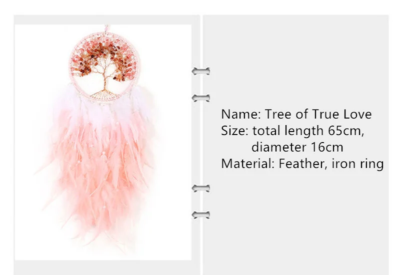Screen dimensions: 400x275
Task: Click the third binder ring clip from top
Action: pos(201,189)
